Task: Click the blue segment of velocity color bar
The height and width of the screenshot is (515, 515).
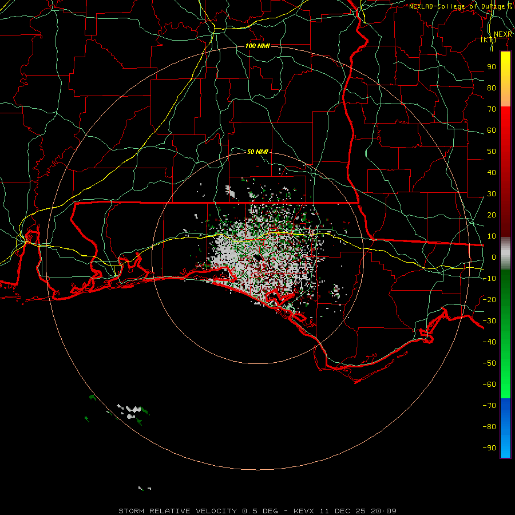Action: click(x=505, y=428)
